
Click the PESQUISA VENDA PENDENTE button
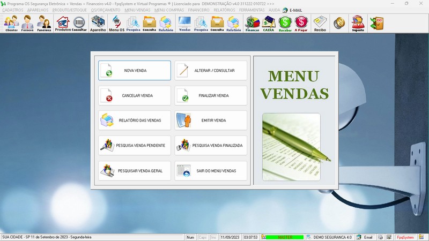point(135,145)
